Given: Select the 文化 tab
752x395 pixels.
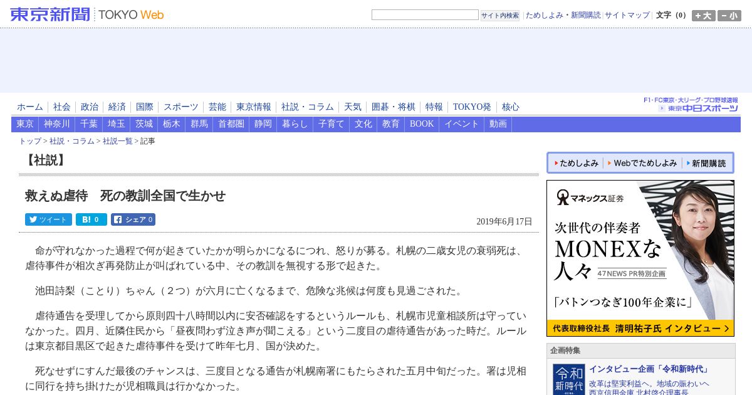Looking at the screenshot, I should click(363, 124).
